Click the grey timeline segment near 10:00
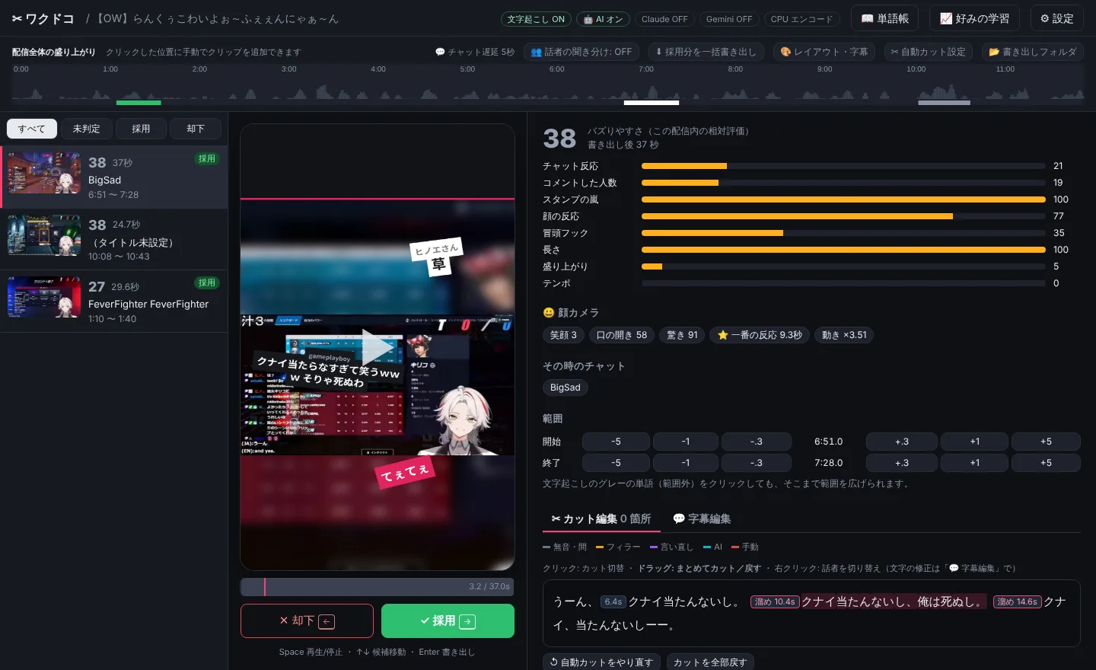The image size is (1096, 670). 944,102
